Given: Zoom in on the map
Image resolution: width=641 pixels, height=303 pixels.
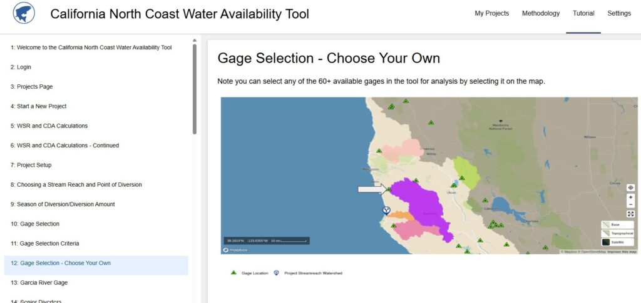Looking at the screenshot, I should (630, 197).
